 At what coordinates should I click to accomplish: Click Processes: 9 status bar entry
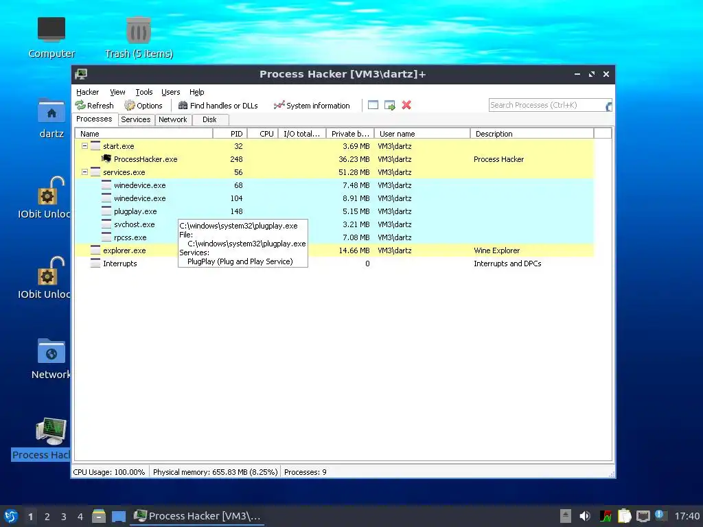(306, 472)
